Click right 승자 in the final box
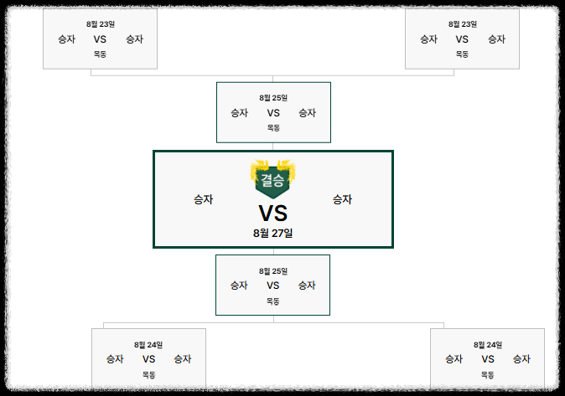 [x=342, y=199]
